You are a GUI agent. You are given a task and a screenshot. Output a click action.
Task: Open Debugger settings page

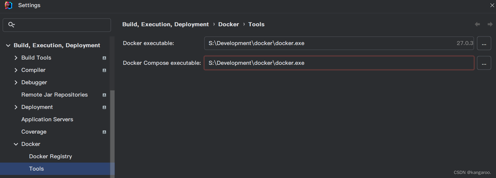click(34, 82)
